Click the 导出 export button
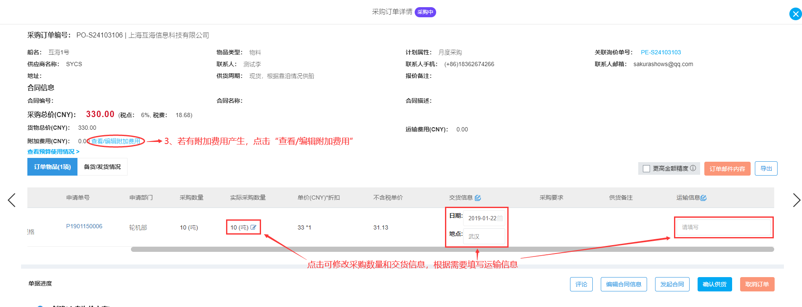Image resolution: width=802 pixels, height=307 pixels. click(766, 168)
